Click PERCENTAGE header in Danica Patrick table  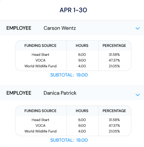(x=114, y=111)
